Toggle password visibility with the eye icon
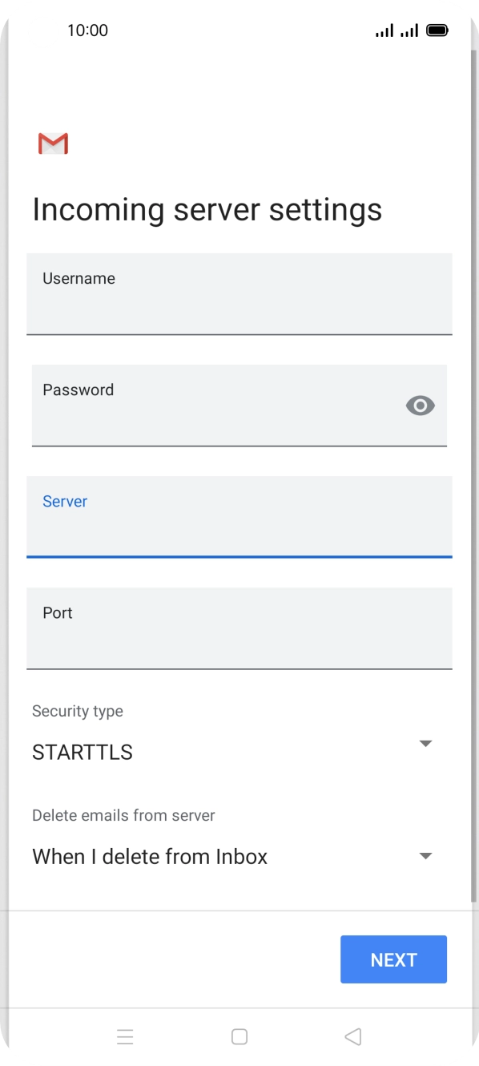The image size is (479, 1066). coord(420,406)
